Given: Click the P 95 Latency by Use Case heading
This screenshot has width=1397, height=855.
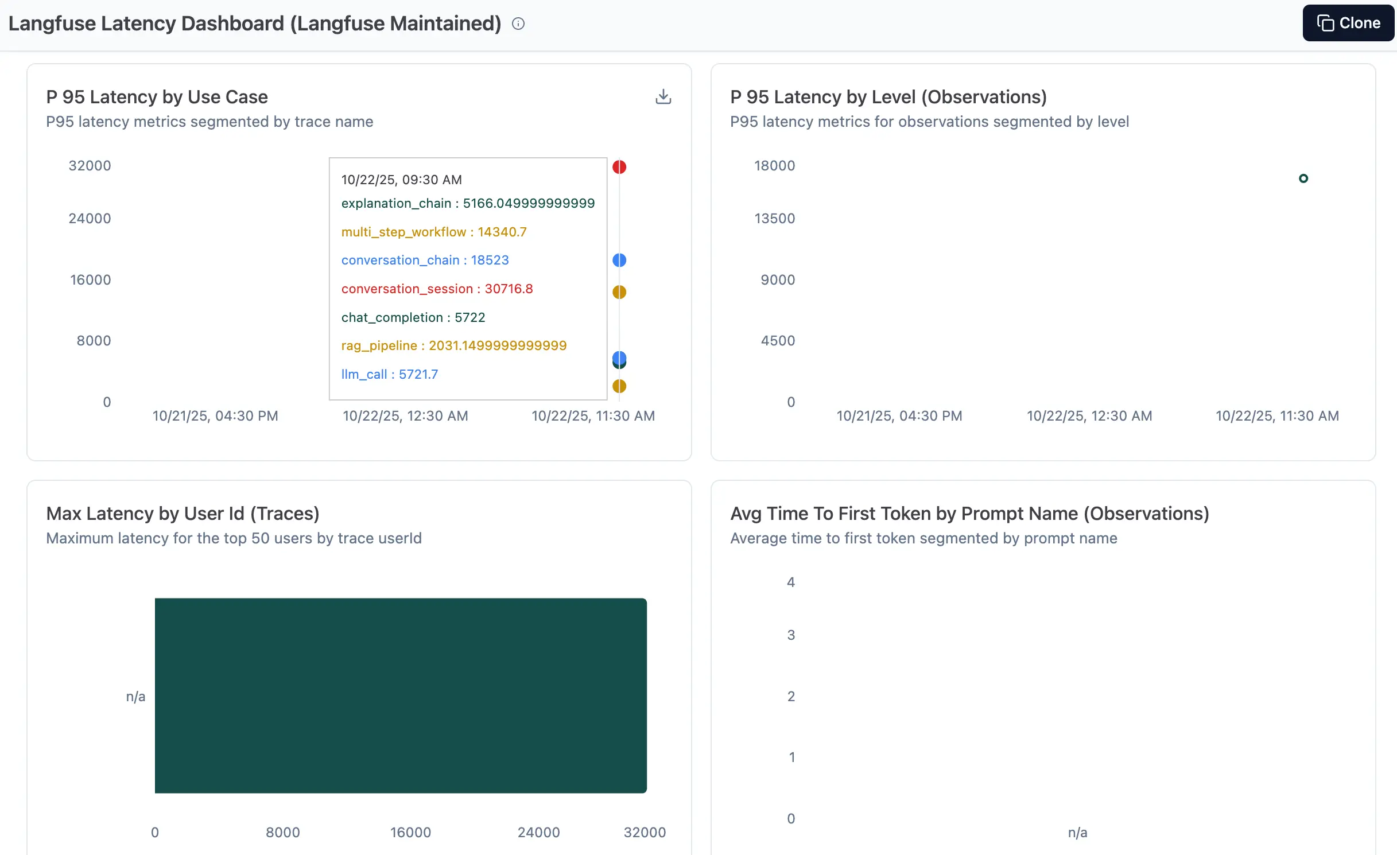Looking at the screenshot, I should pos(157,96).
